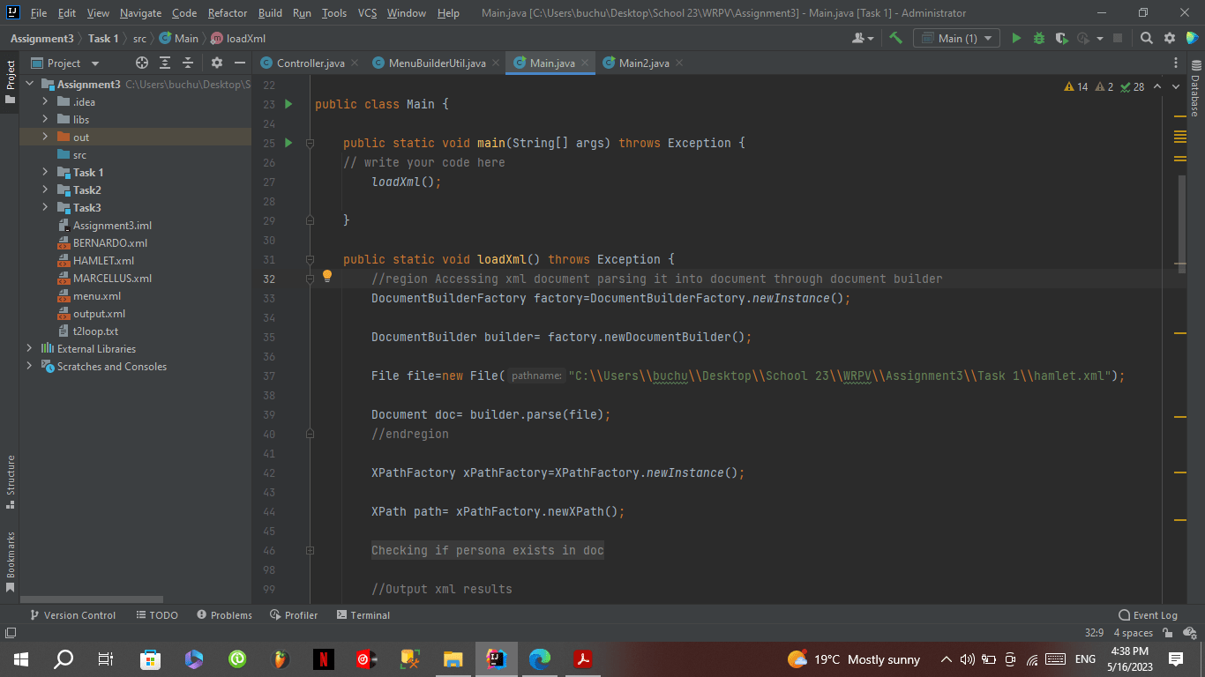Expand the folded region on line 46
The image size is (1205, 677).
point(310,550)
